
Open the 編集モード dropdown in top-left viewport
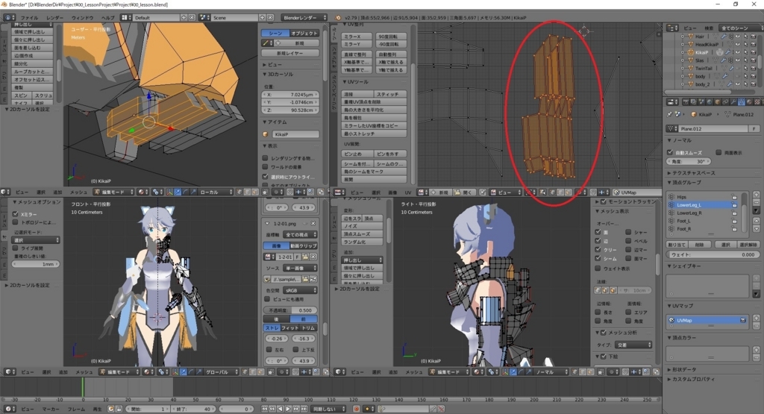pyautogui.click(x=113, y=192)
